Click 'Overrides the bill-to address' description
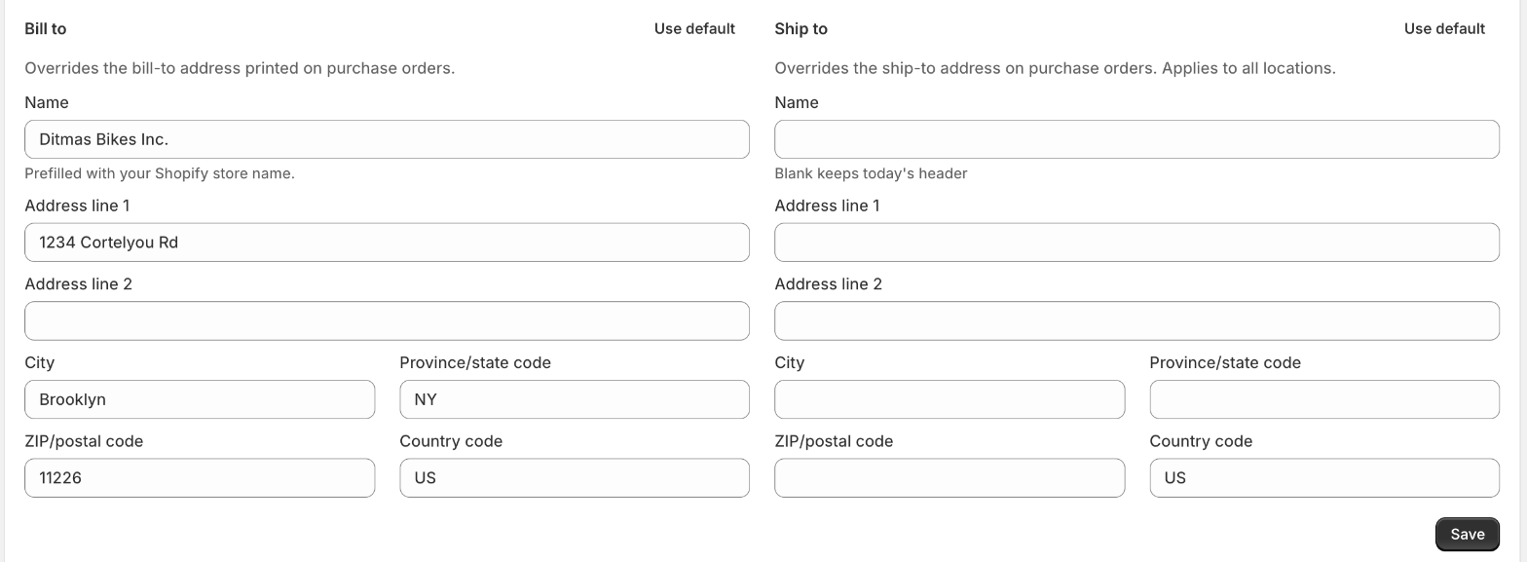 [x=240, y=68]
